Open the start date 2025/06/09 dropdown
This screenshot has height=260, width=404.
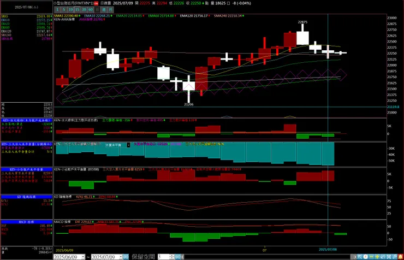[x=83, y=257]
